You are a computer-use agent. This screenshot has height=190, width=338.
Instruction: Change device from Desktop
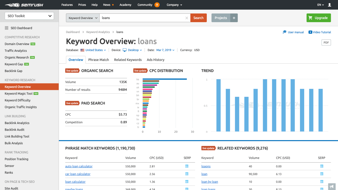[x=135, y=50]
